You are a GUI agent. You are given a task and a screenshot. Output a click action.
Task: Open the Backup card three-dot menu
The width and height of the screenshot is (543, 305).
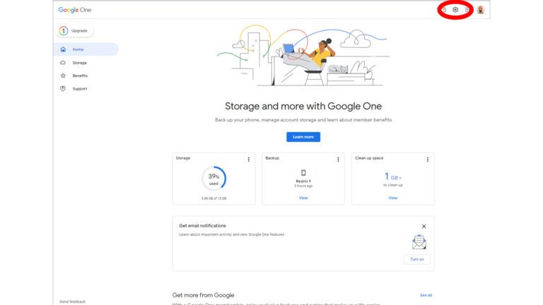pos(338,160)
